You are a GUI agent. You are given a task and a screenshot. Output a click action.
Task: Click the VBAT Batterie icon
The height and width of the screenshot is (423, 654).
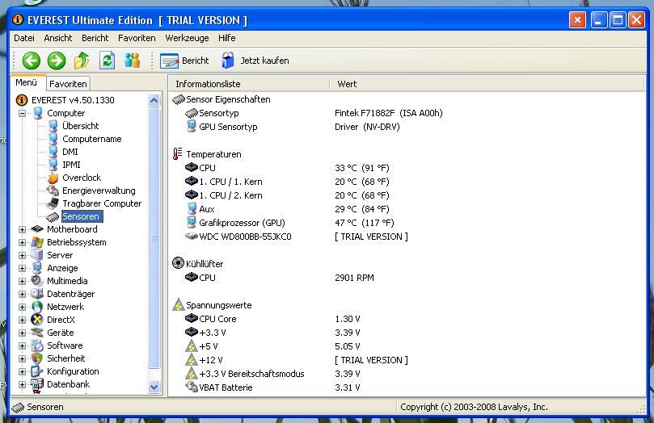tap(192, 387)
